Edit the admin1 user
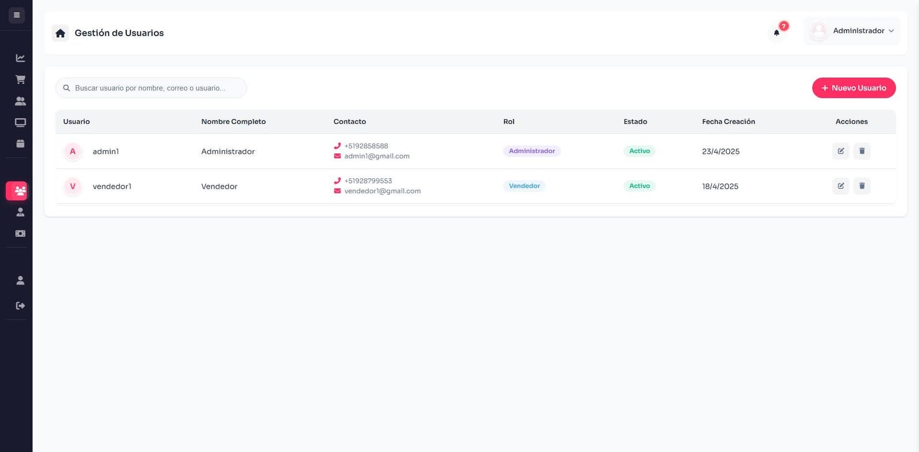Screen dimensions: 919x452 (x=840, y=151)
